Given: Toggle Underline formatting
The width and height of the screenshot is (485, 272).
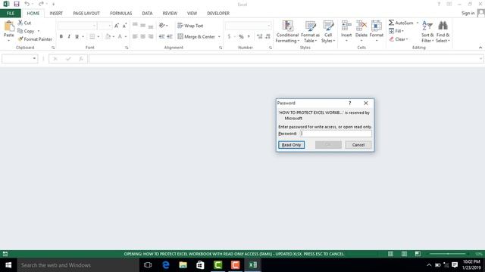Looking at the screenshot, I should pyautogui.click(x=77, y=36).
